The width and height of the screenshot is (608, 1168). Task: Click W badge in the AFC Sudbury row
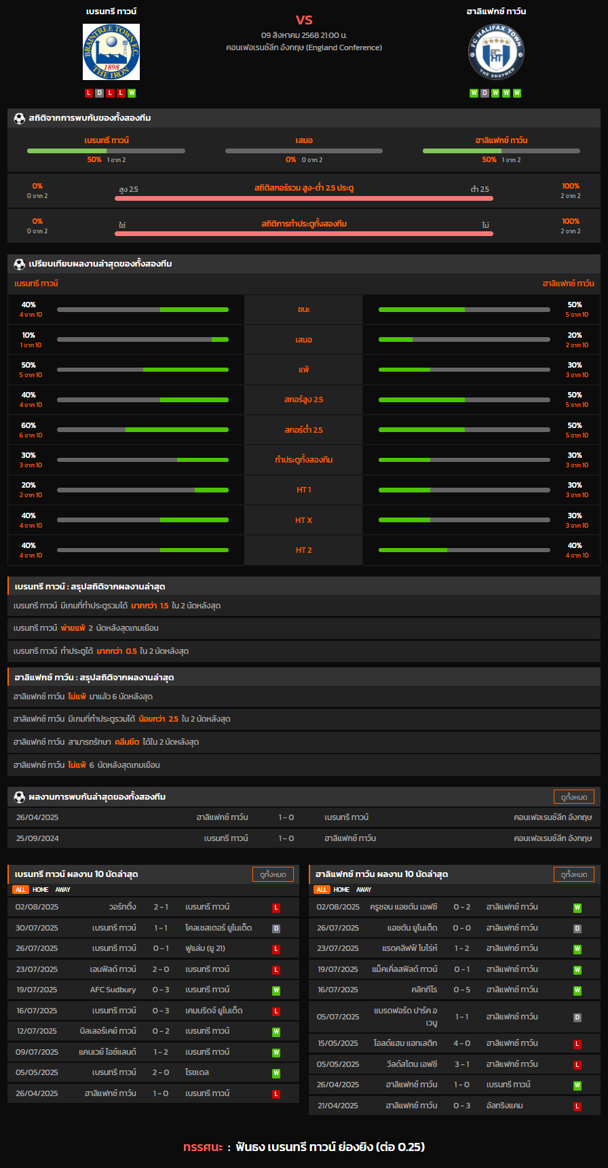(276, 990)
